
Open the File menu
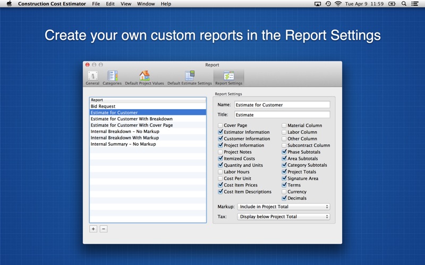pos(96,4)
